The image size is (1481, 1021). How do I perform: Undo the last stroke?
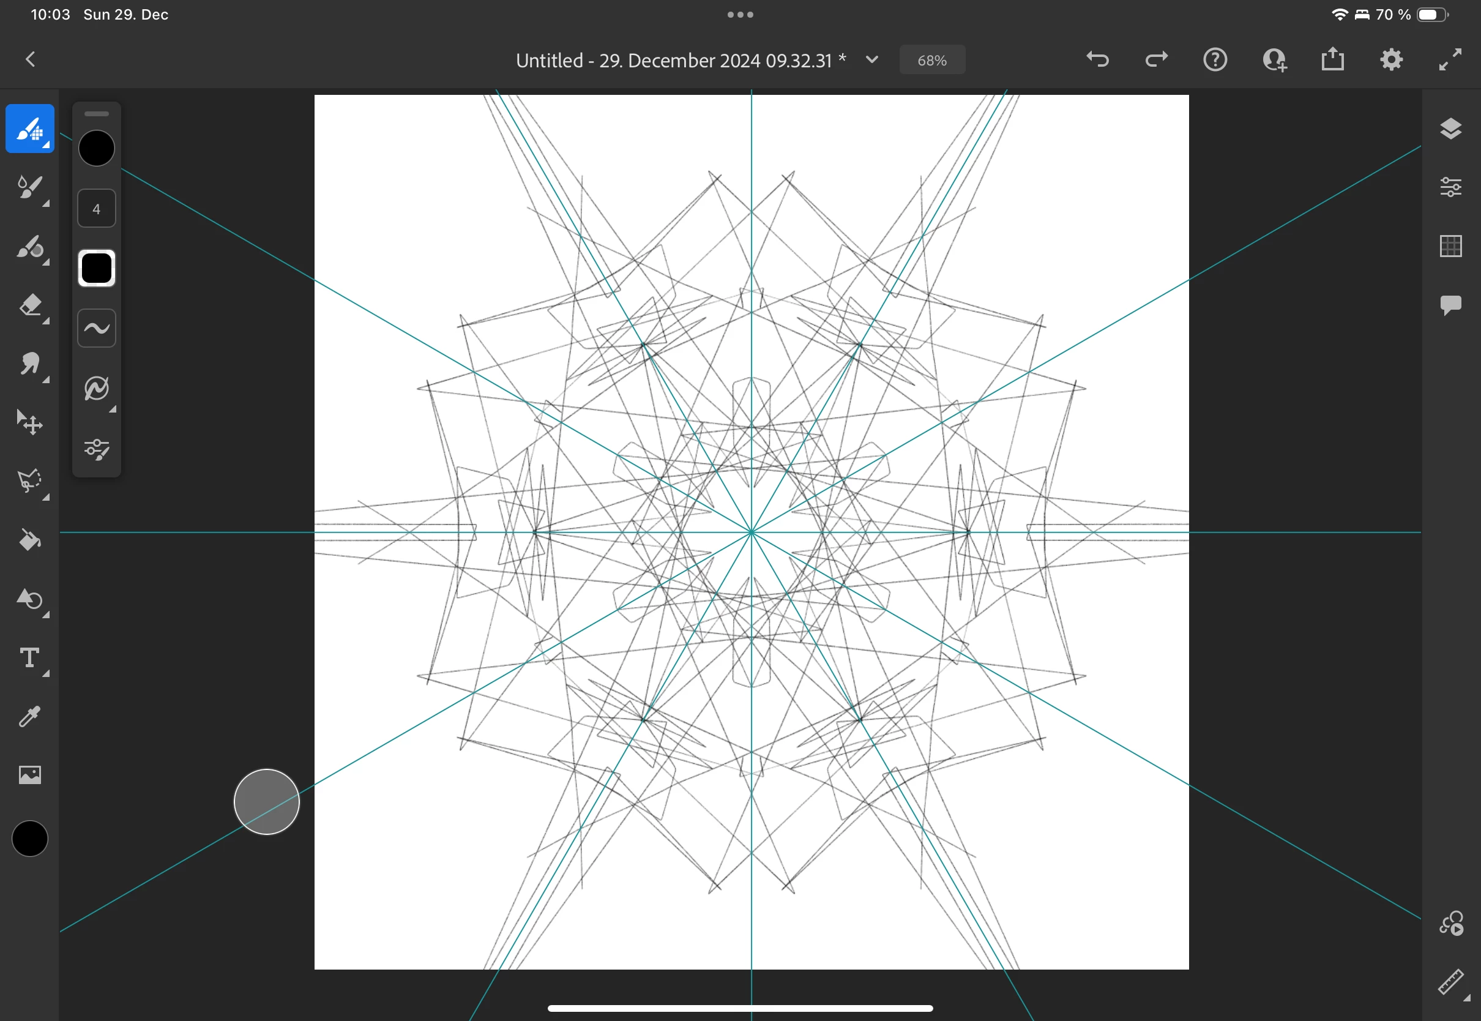(1097, 59)
